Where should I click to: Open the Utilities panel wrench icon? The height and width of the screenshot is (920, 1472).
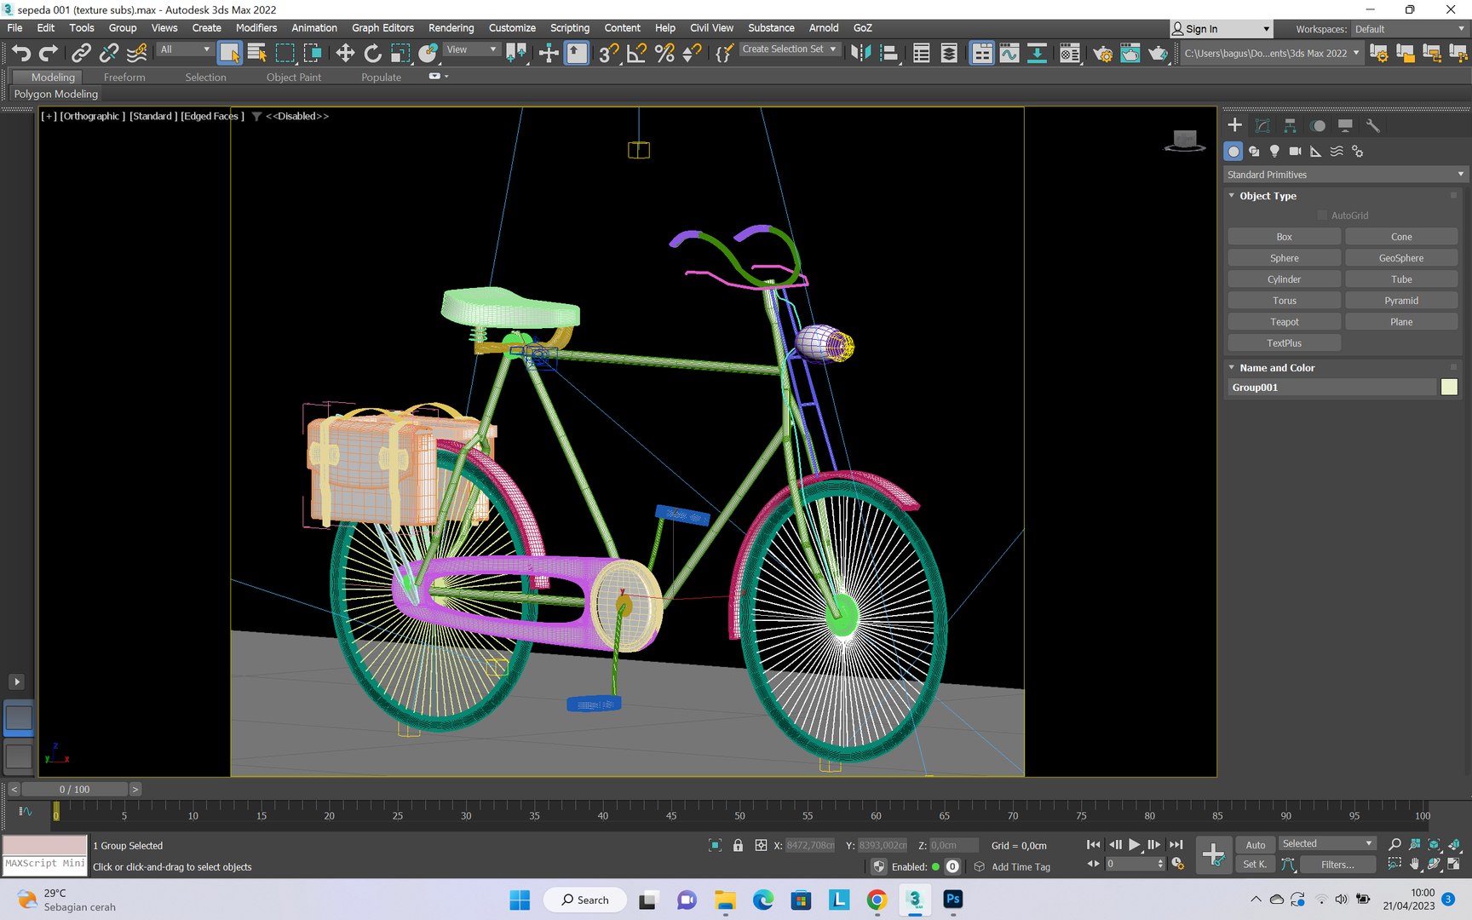pos(1372,125)
